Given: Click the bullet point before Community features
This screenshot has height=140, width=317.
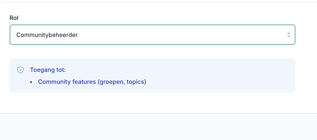Looking at the screenshot, I should [x=31, y=82].
